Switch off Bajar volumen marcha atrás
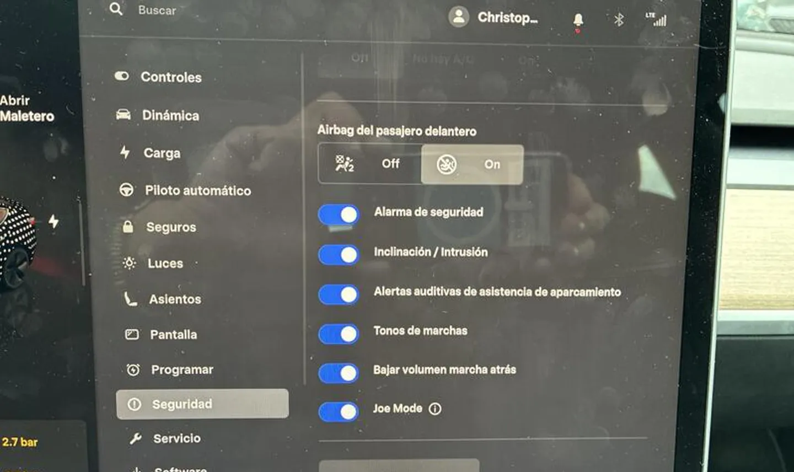This screenshot has height=472, width=794. (339, 373)
